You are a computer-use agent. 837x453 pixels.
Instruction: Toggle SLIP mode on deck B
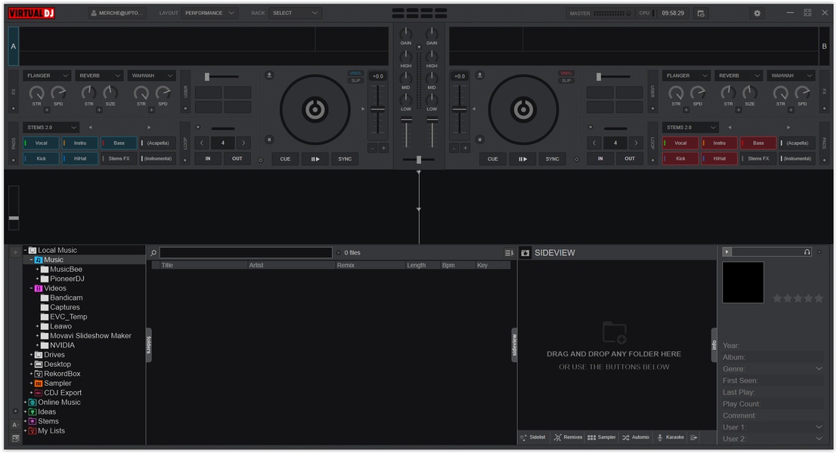[x=566, y=81]
